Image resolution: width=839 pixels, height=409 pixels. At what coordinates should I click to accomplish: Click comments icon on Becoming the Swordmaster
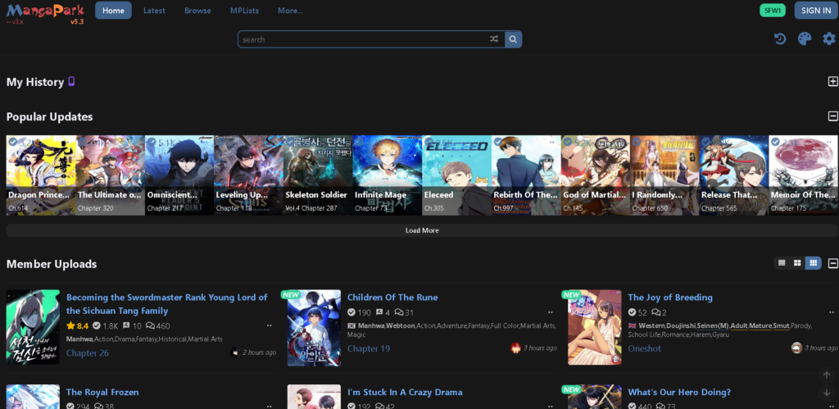[x=151, y=325]
